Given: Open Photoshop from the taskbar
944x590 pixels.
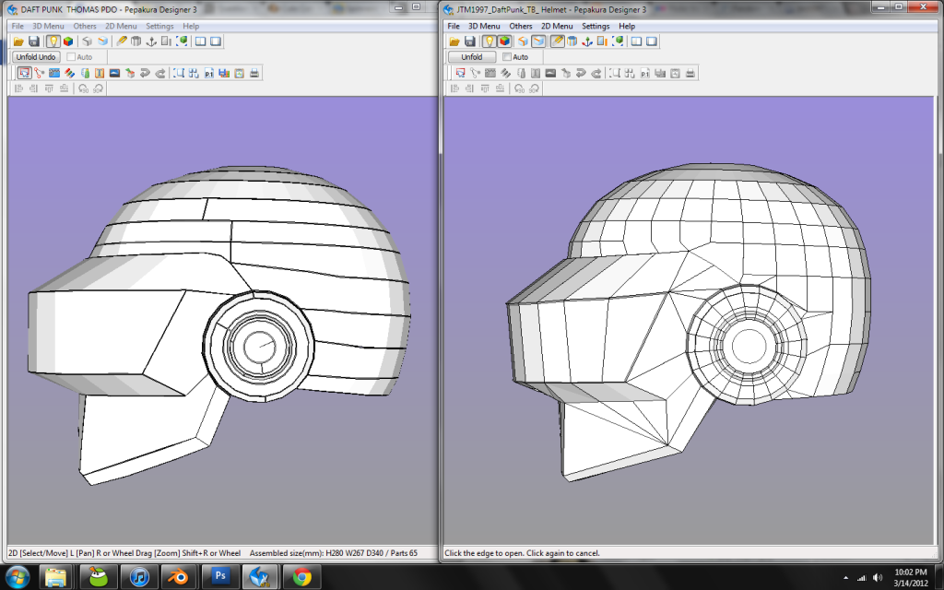Looking at the screenshot, I should tap(219, 577).
